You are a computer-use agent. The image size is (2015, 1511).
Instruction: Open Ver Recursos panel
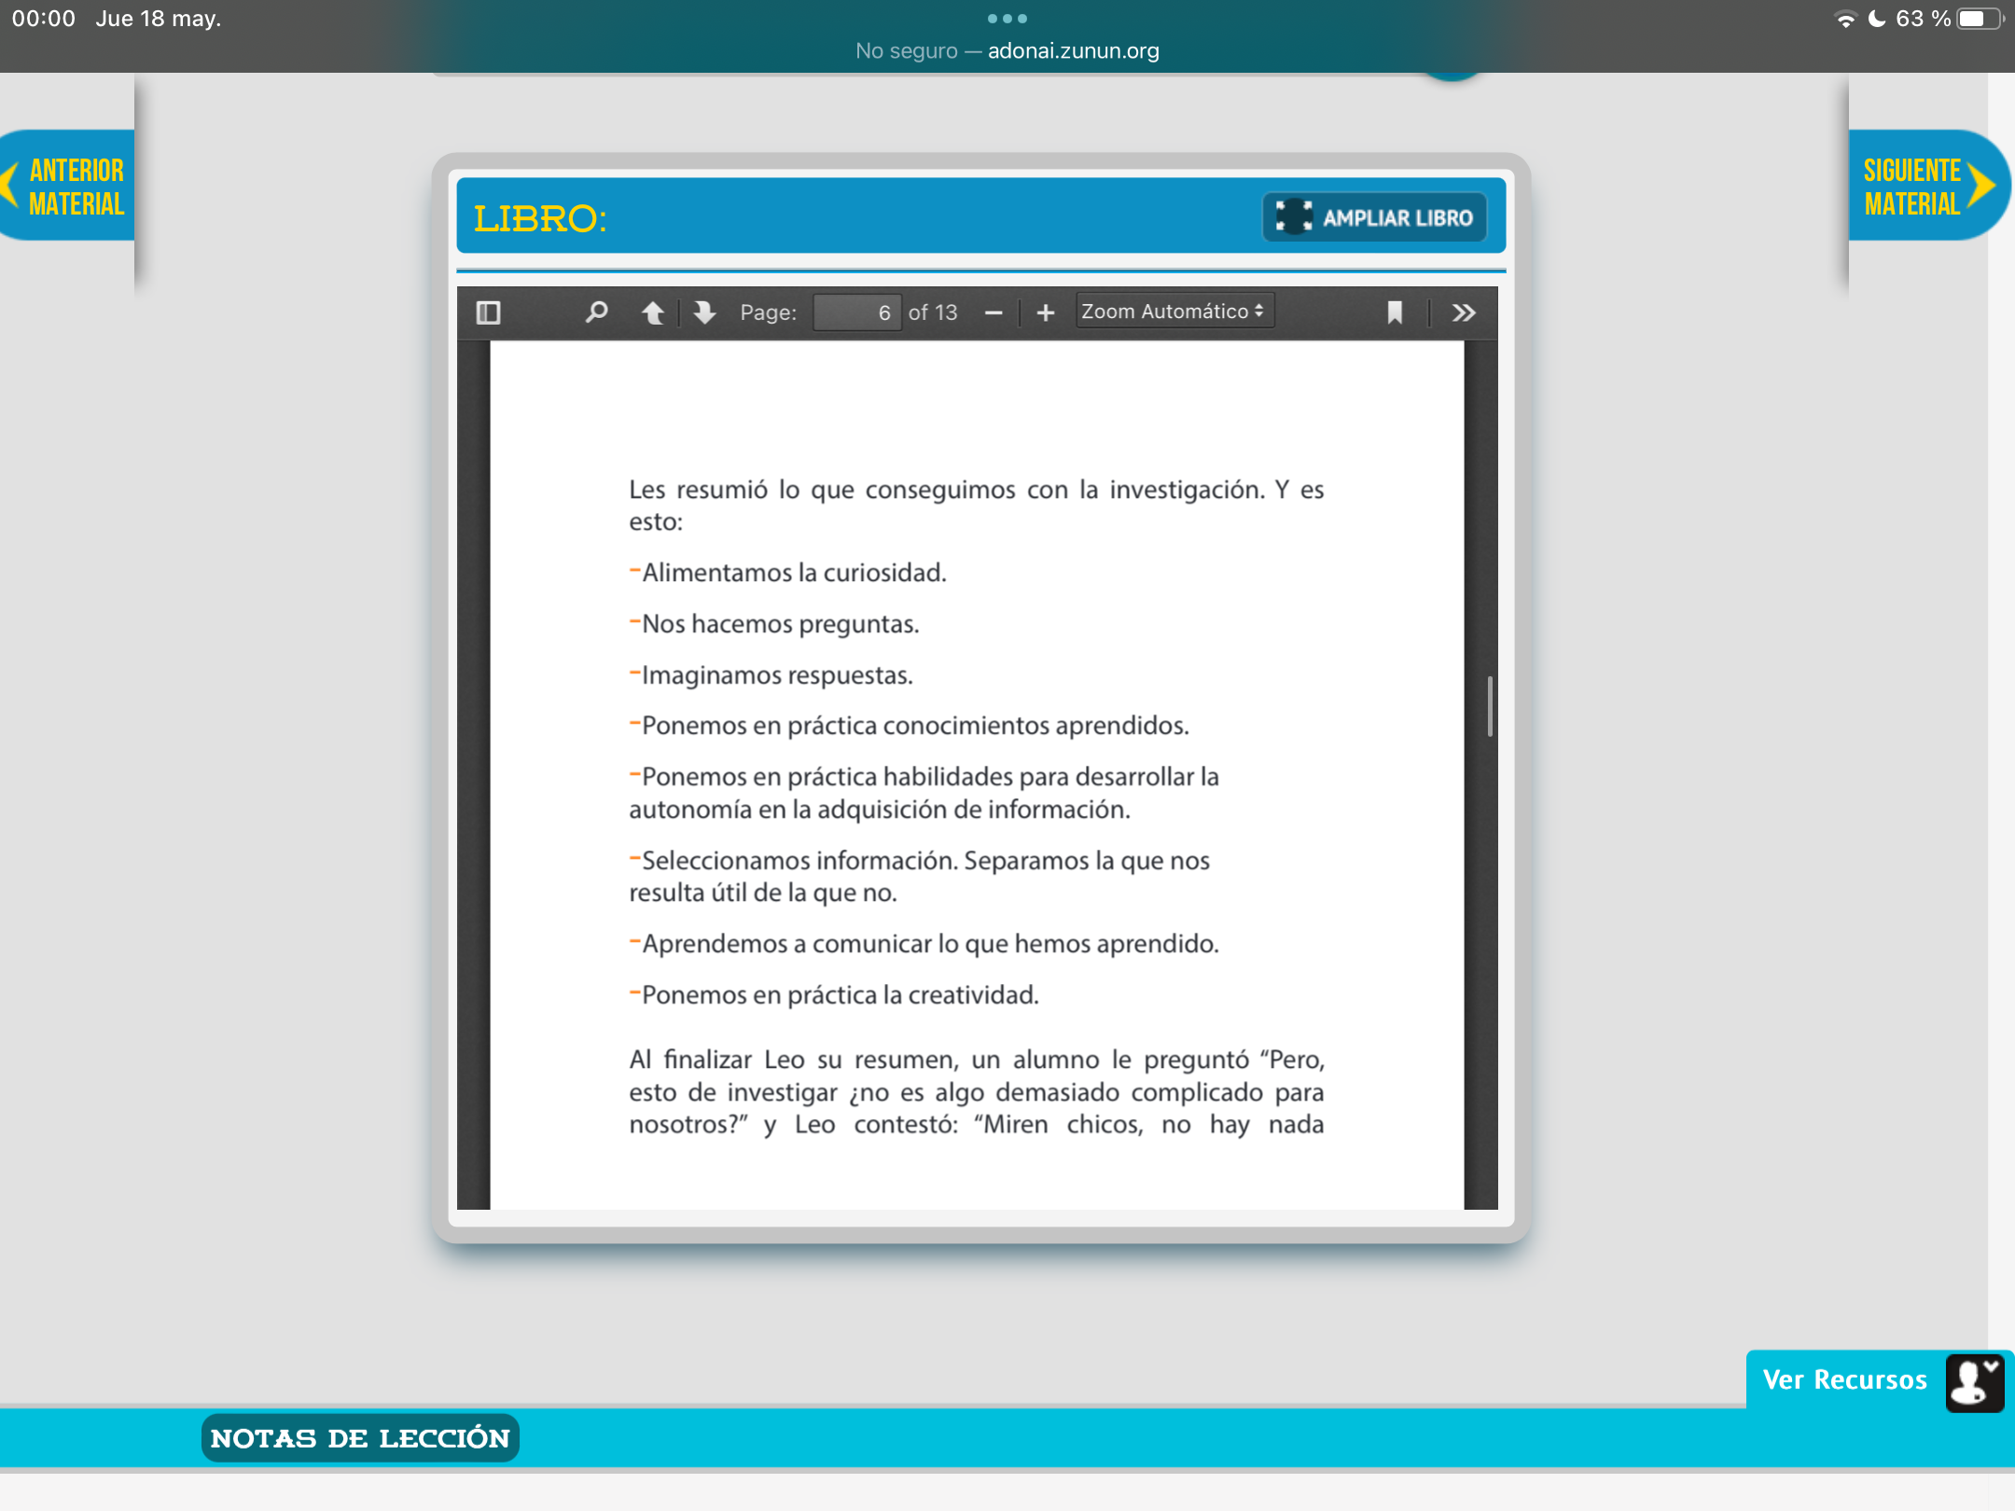click(x=1844, y=1379)
